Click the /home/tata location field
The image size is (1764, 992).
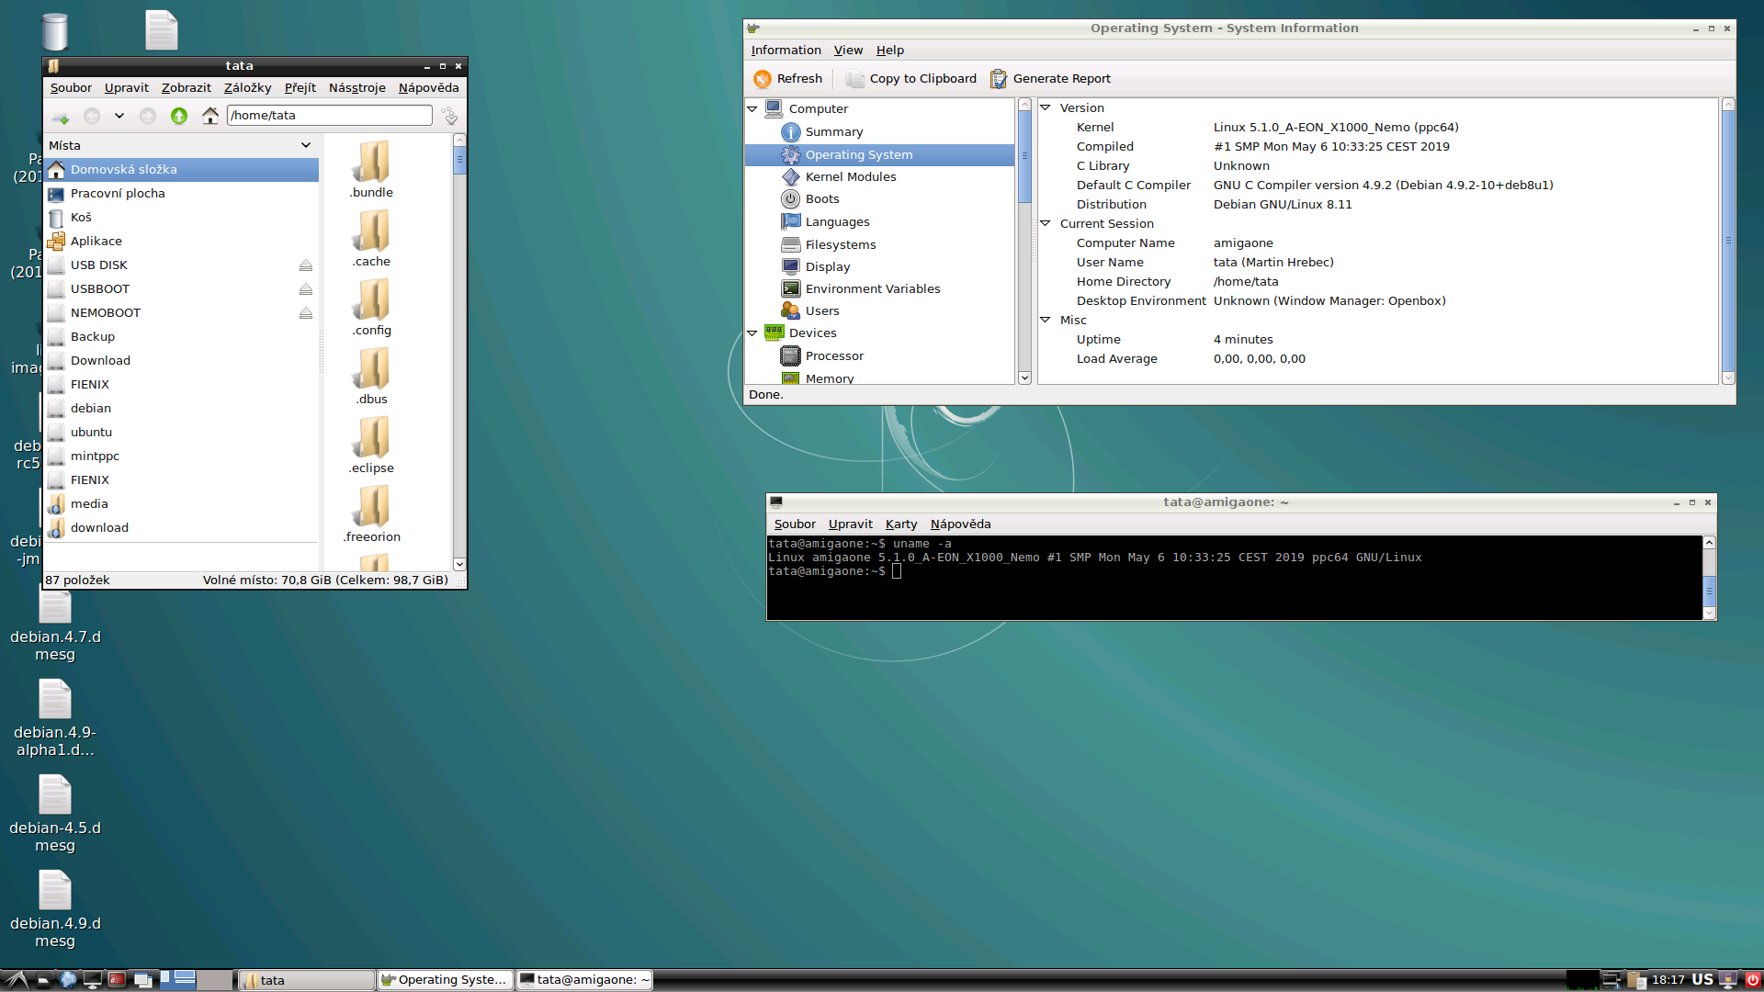coord(328,116)
